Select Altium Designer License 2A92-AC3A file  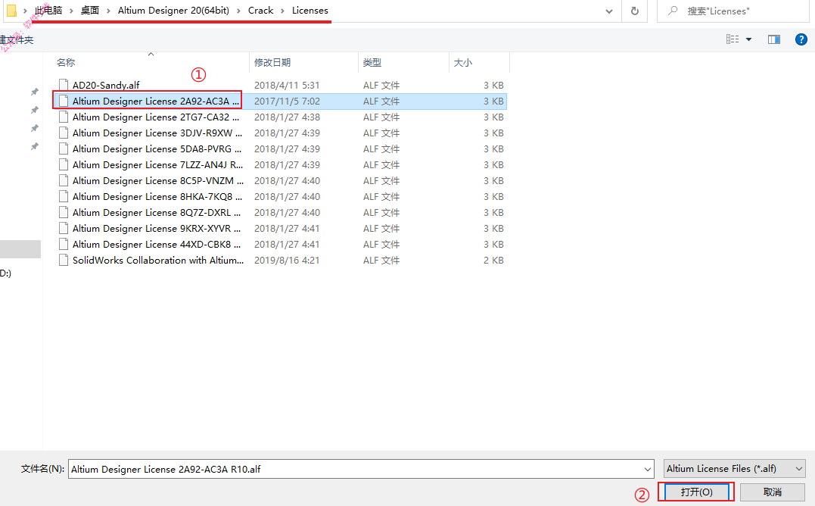[155, 102]
